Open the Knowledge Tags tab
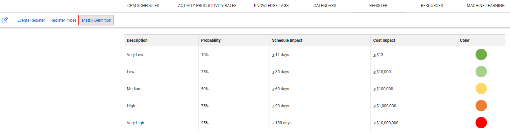The width and height of the screenshot is (510, 133). [x=271, y=6]
